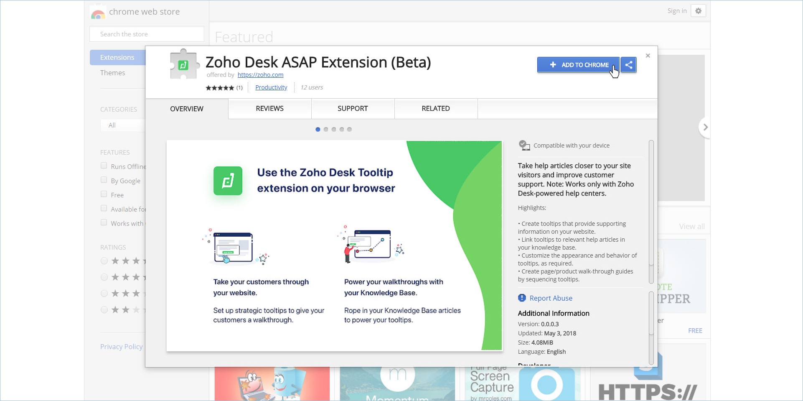Image resolution: width=803 pixels, height=401 pixels.
Task: Toggle the Available for Android checkbox
Action: tap(104, 209)
